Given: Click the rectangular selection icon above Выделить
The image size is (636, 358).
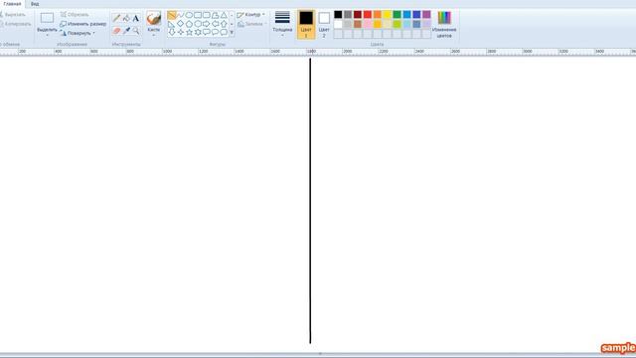Looking at the screenshot, I should [47, 18].
